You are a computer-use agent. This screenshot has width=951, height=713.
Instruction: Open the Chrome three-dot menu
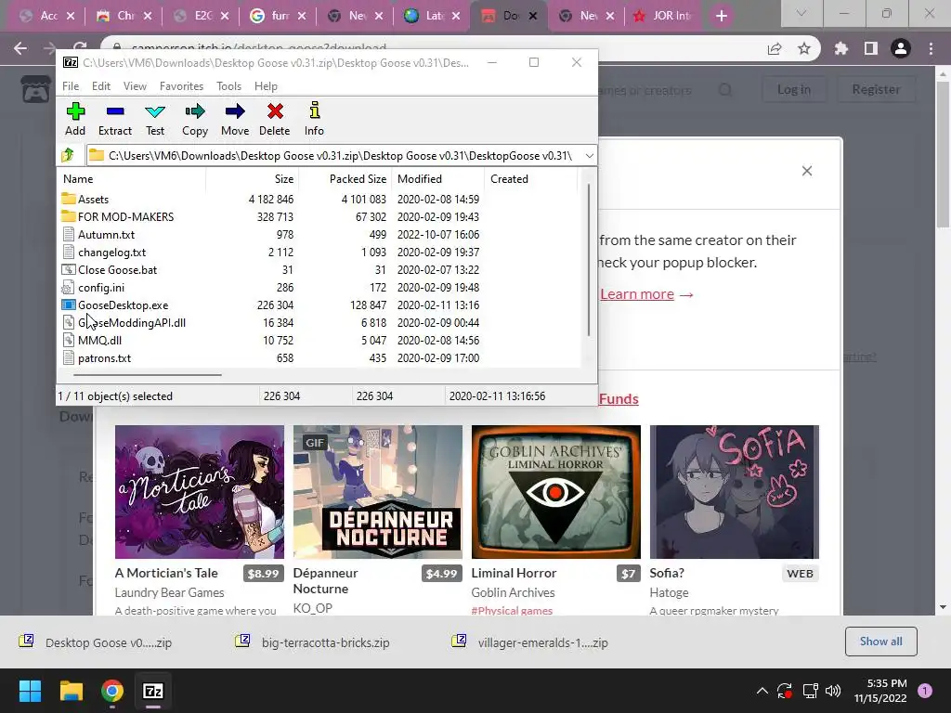(931, 48)
